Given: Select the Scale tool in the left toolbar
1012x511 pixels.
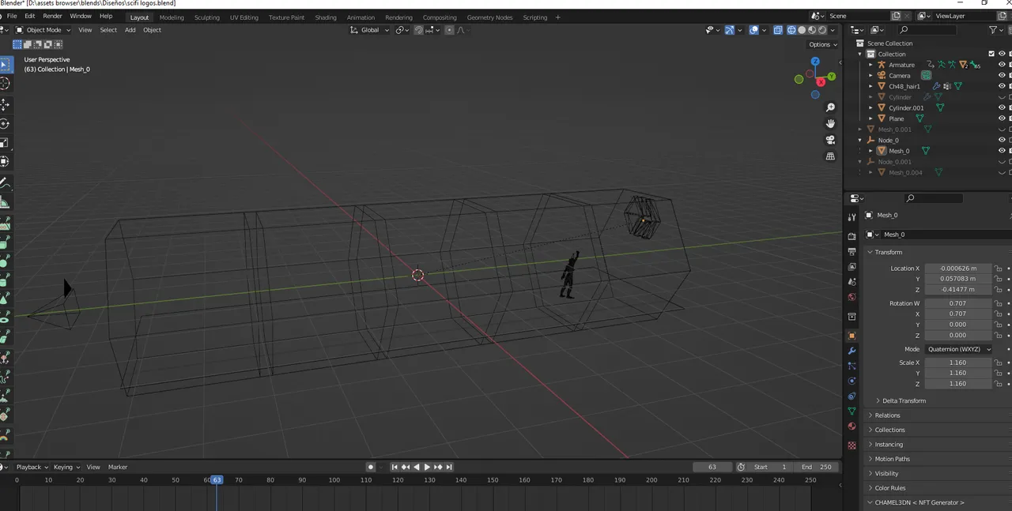Looking at the screenshot, I should coord(5,142).
